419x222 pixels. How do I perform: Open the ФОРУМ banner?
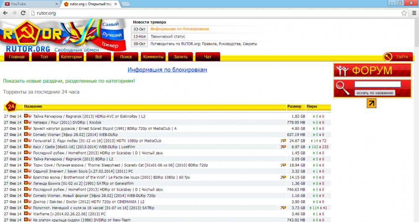372,71
